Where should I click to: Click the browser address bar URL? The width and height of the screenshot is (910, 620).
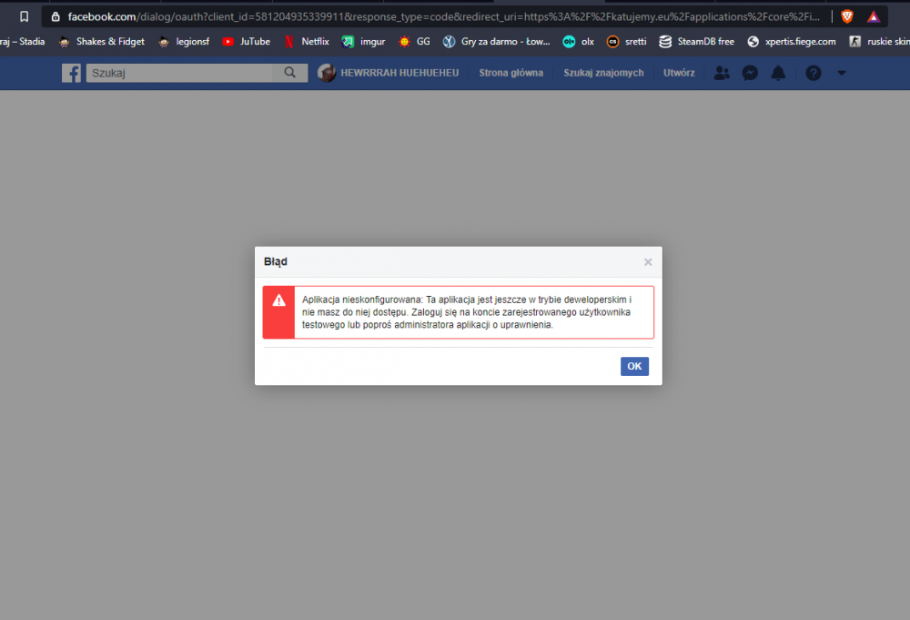pos(443,16)
